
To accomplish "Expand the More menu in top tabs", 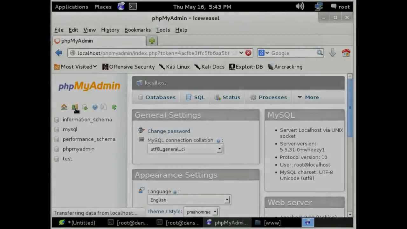I will pyautogui.click(x=308, y=97).
